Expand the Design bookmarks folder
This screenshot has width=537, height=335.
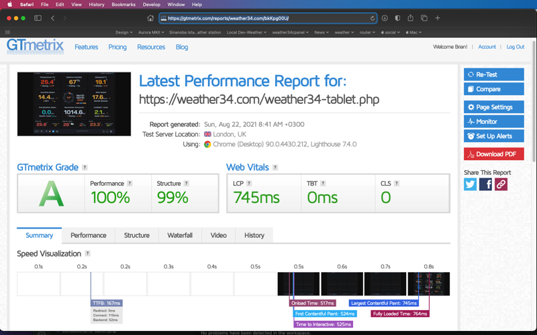[124, 32]
